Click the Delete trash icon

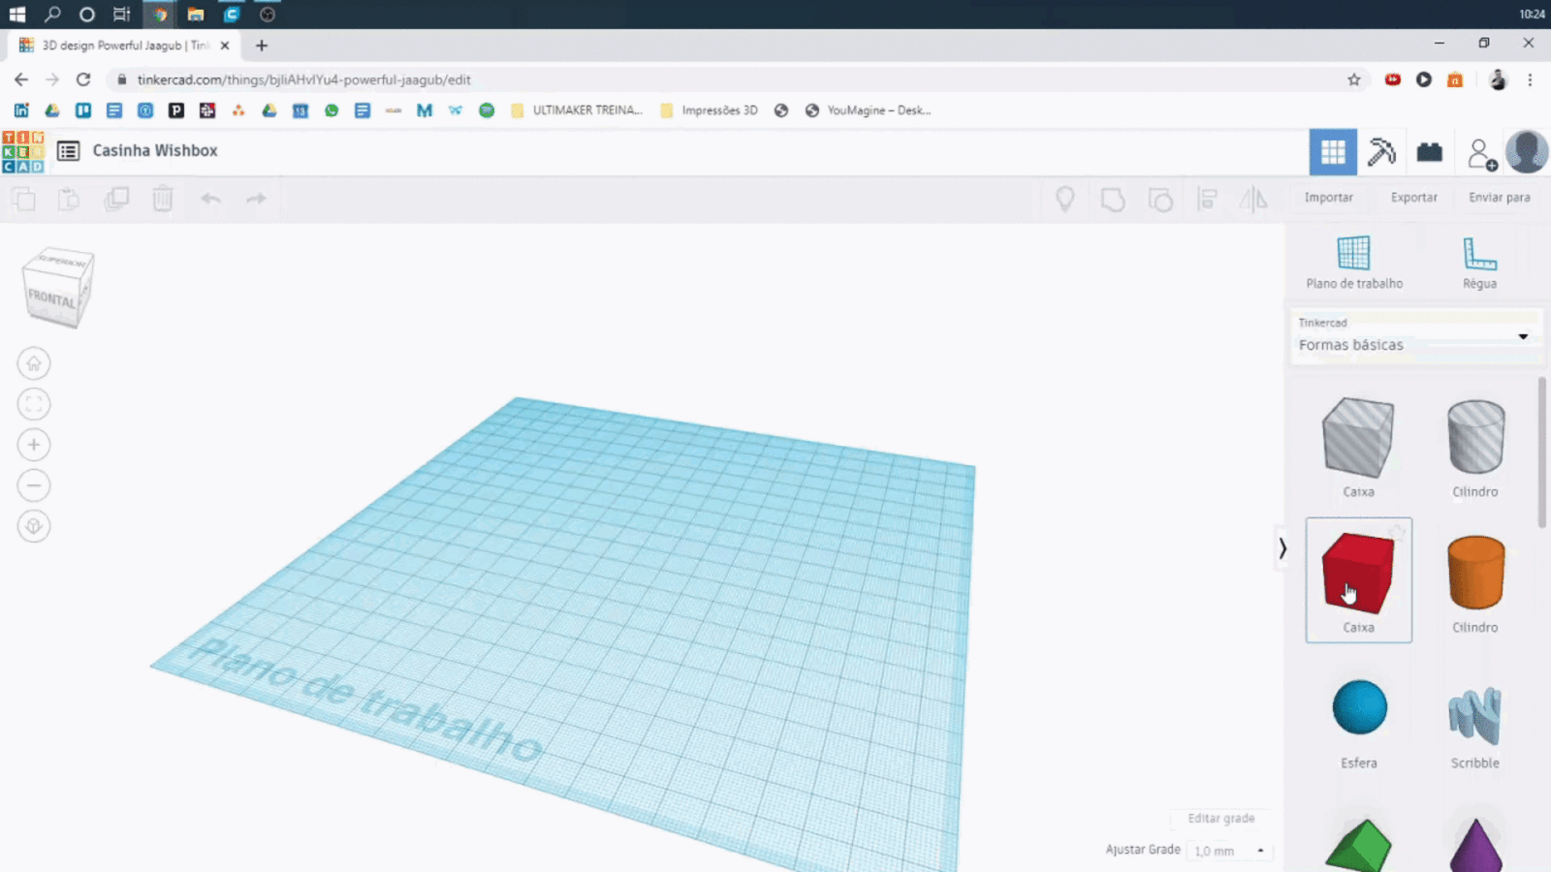(163, 200)
